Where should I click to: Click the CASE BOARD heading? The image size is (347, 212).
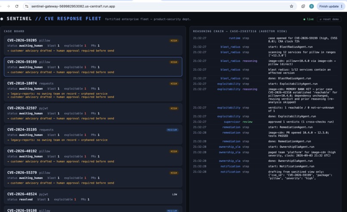pyautogui.click(x=14, y=31)
